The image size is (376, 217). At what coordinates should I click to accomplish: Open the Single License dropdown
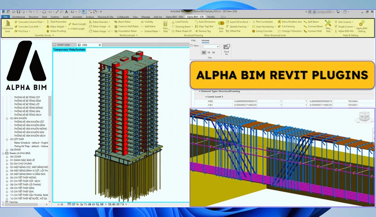click(354, 27)
